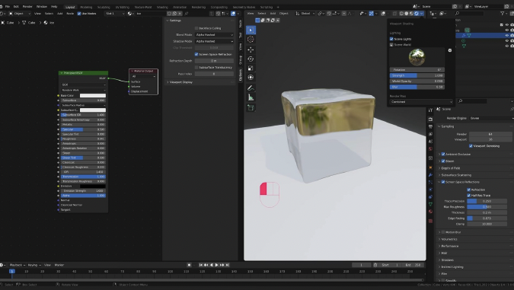Expand the Depth of Field panel
The height and width of the screenshot is (290, 514).
click(450, 168)
